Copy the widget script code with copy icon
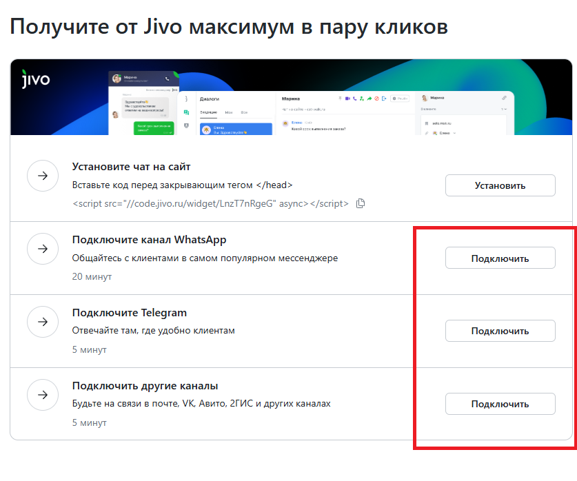Viewport: 577px width, 481px height. (361, 203)
